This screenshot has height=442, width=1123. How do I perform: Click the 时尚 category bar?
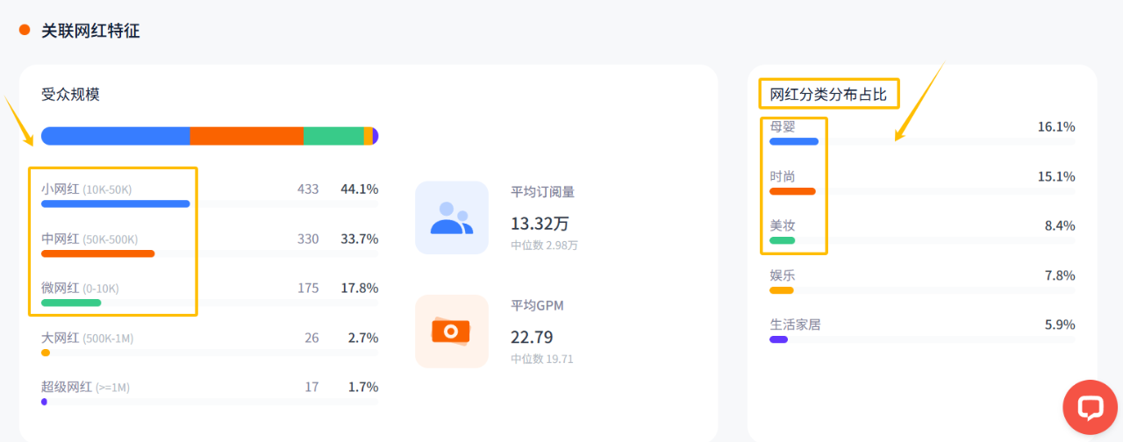click(793, 191)
